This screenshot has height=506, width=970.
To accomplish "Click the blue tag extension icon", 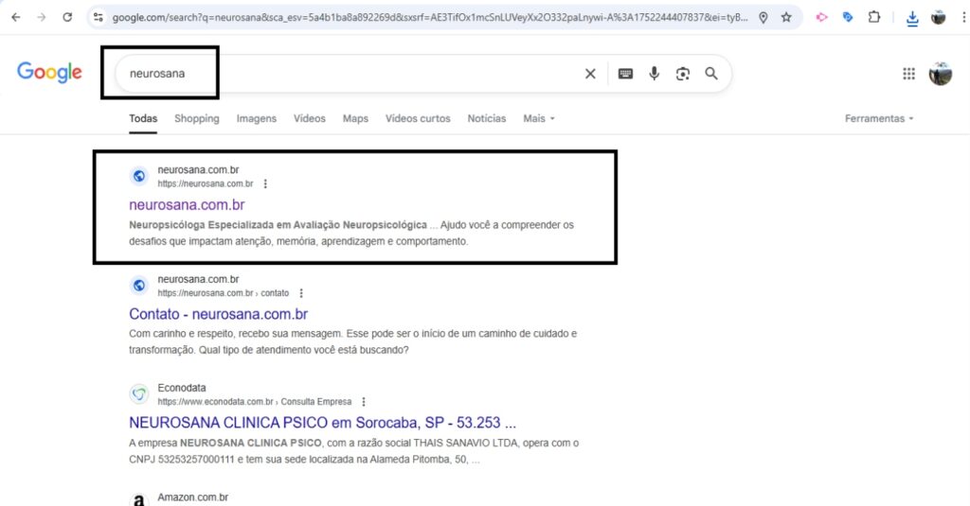I will point(848,17).
